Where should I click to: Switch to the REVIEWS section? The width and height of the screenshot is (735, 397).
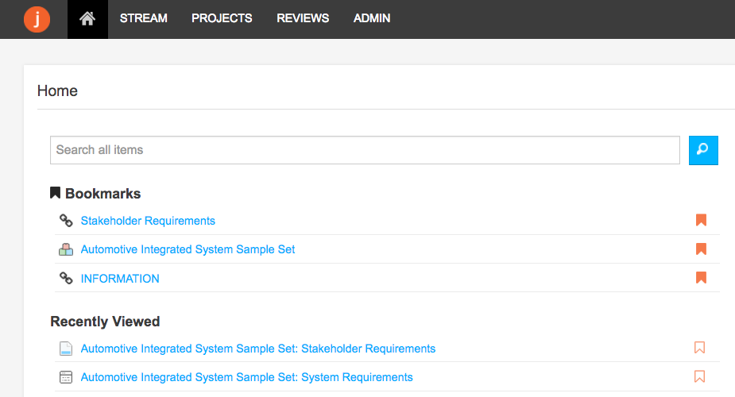(x=303, y=18)
